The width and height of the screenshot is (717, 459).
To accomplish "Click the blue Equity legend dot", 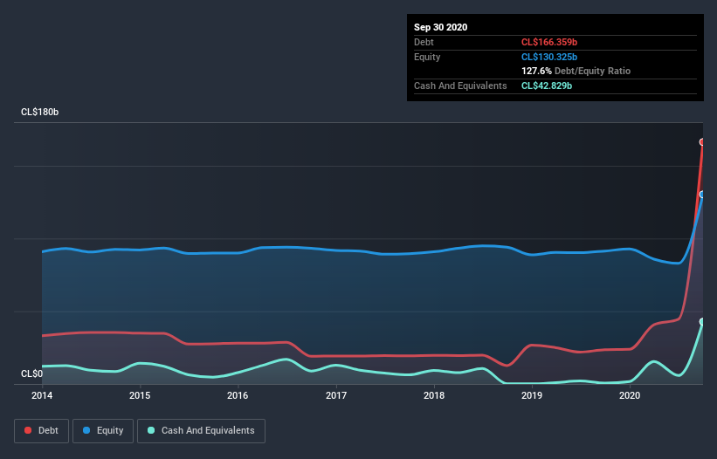I will point(86,430).
